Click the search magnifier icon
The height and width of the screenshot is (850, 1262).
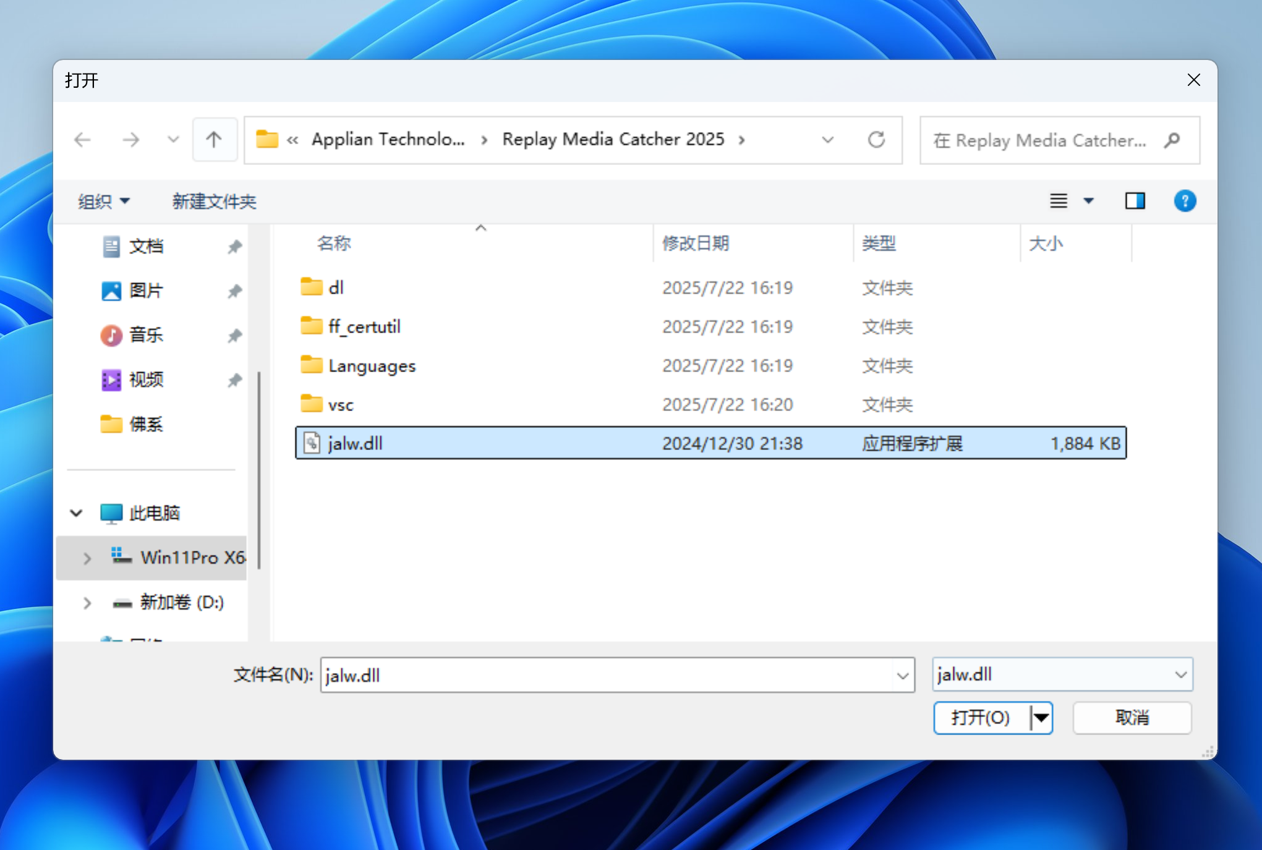pos(1172,140)
